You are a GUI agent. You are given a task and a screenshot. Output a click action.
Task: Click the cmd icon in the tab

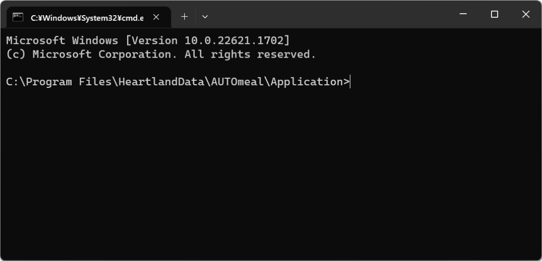[x=18, y=17]
